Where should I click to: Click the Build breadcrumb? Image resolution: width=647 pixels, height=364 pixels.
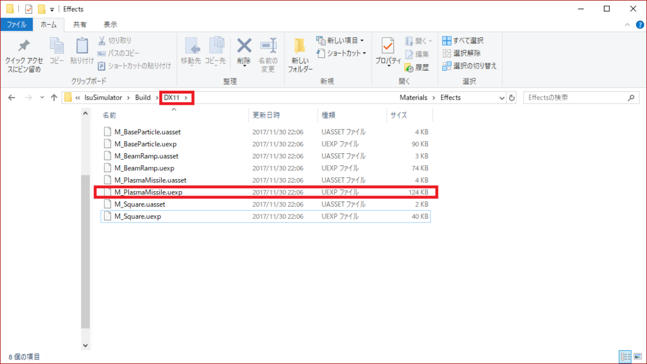143,98
